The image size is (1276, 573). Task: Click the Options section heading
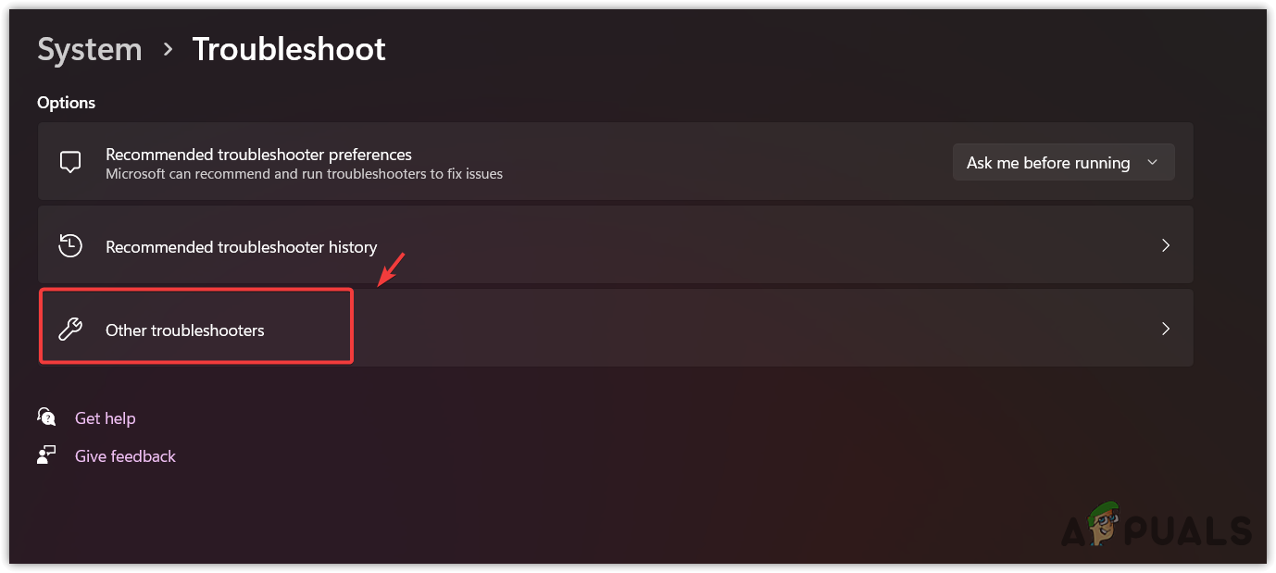click(x=67, y=103)
